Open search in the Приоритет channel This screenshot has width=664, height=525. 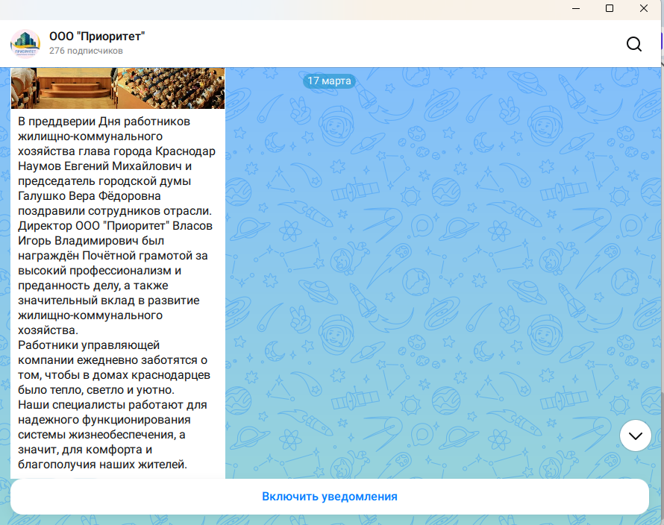634,44
